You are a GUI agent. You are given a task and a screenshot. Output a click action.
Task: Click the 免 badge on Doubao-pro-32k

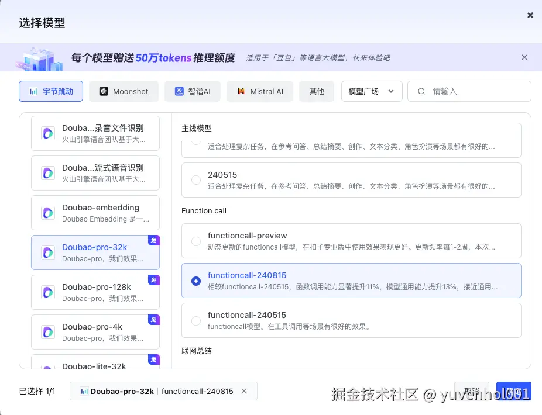[x=154, y=240]
